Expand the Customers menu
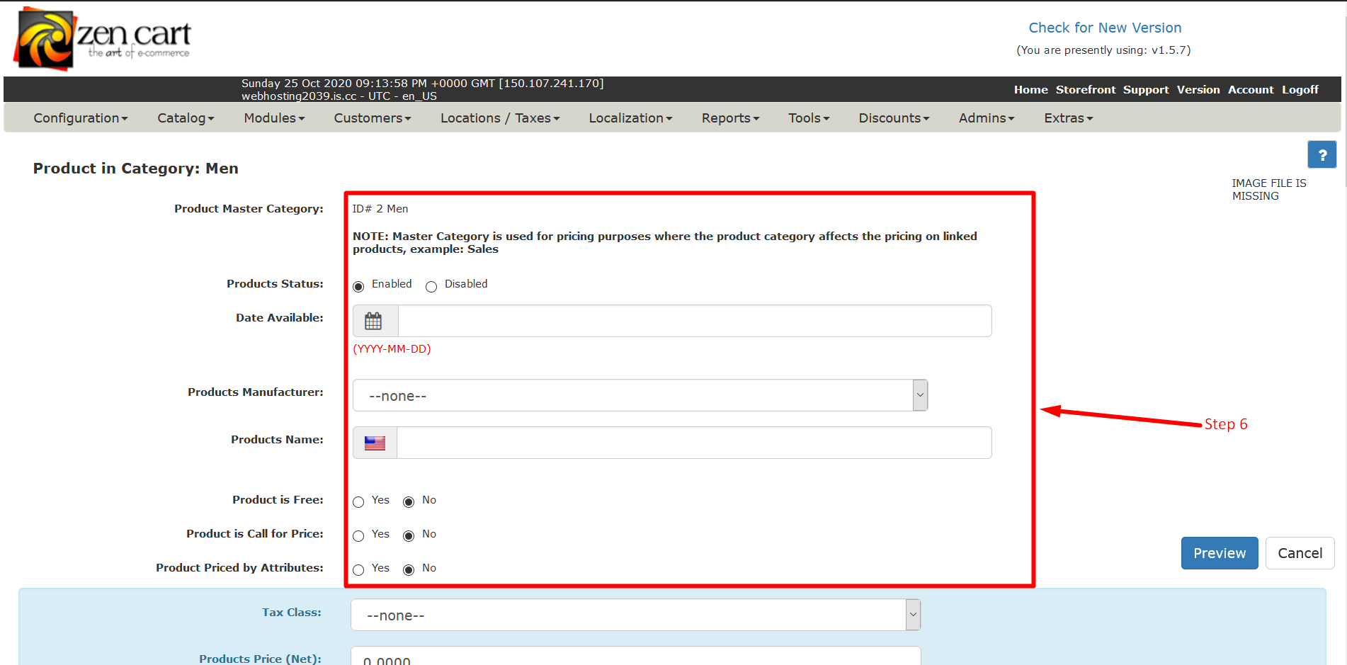Screen dimensions: 1347x665 (373, 118)
